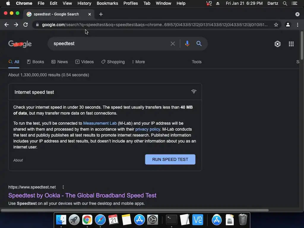The image size is (304, 228).
Task: Open TextEdit from the dock
Action: coord(185,220)
